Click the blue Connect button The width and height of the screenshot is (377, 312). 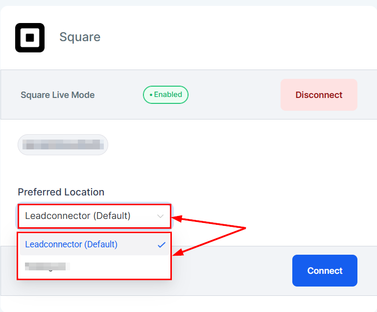(x=325, y=271)
